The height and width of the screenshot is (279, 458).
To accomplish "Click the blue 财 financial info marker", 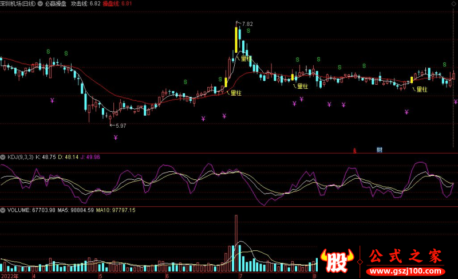I will (x=379, y=150).
